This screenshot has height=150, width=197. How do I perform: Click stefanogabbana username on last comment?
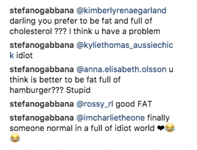(42, 118)
